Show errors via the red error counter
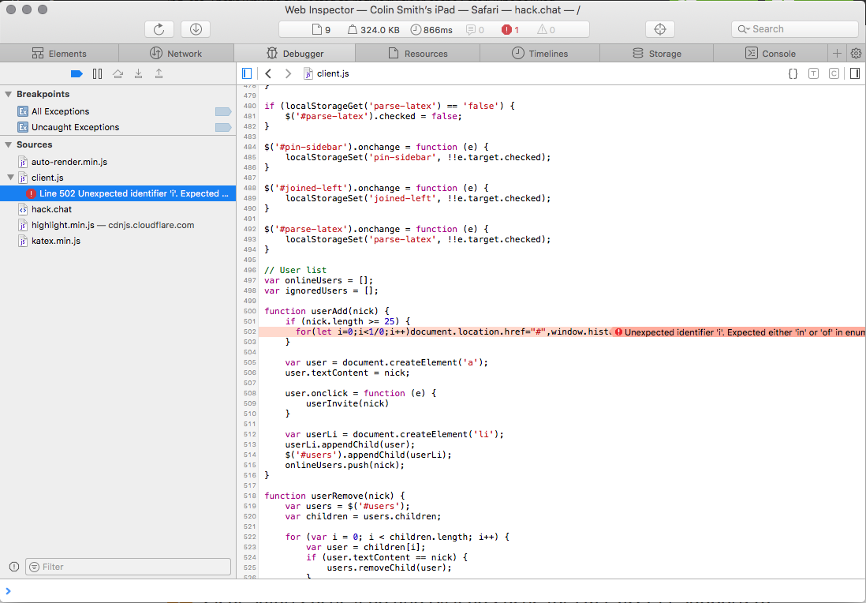Image resolution: width=866 pixels, height=603 pixels. tap(510, 29)
